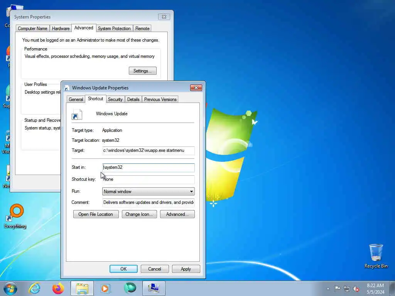Click the Comment text field
Viewport: 395px width, 296px height.
coord(149,202)
